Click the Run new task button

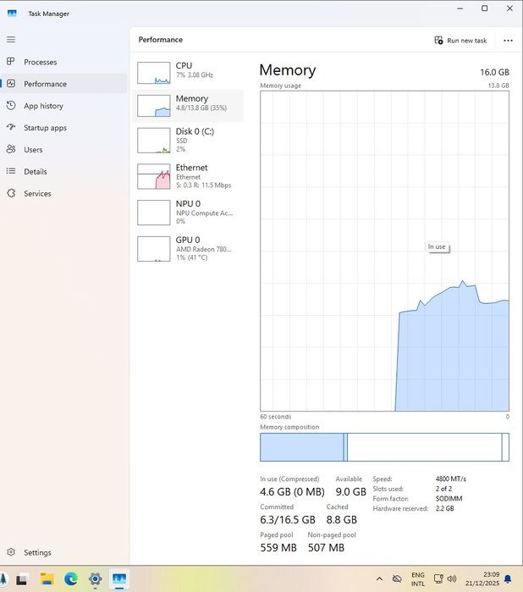tap(460, 40)
